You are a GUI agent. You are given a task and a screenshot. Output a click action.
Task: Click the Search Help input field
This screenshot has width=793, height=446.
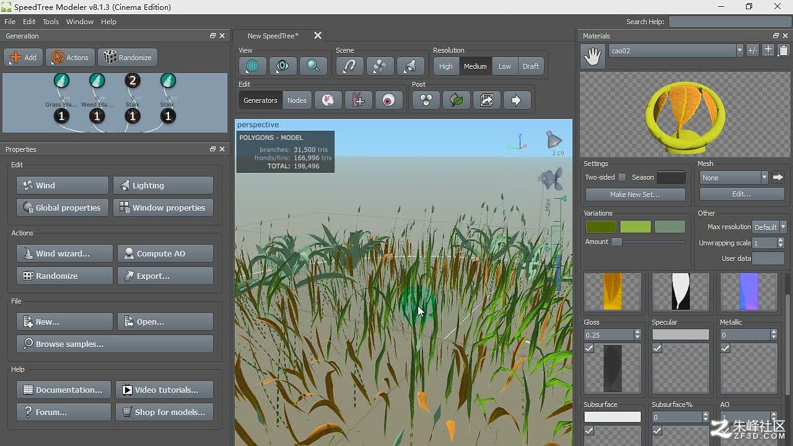click(730, 22)
